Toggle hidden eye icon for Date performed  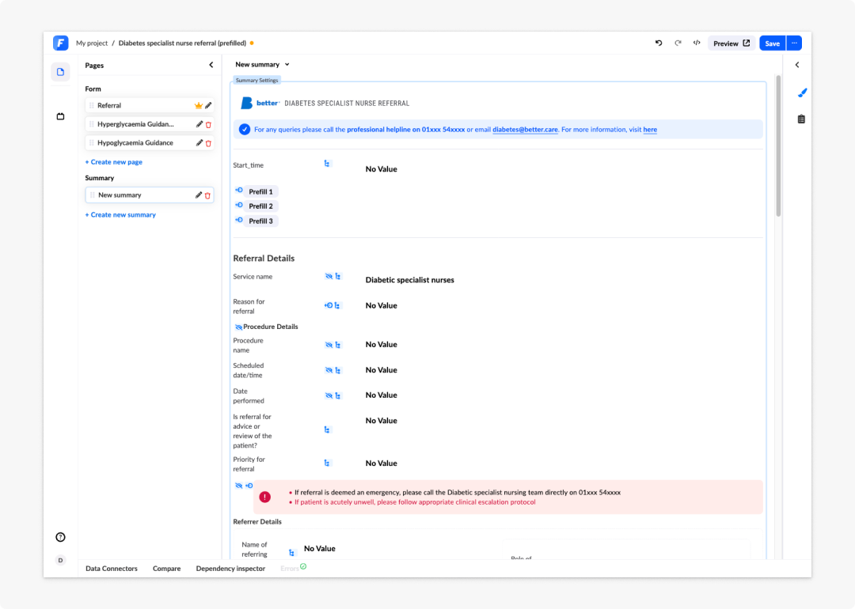click(329, 395)
